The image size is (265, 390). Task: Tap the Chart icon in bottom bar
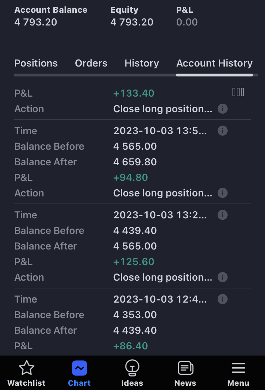pos(79,368)
